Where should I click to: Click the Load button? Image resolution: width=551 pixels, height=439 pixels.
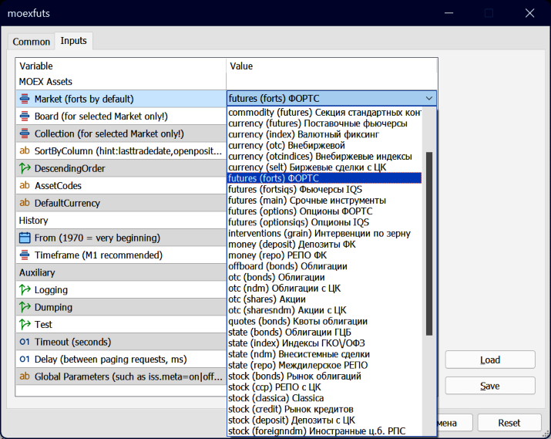pyautogui.click(x=490, y=360)
